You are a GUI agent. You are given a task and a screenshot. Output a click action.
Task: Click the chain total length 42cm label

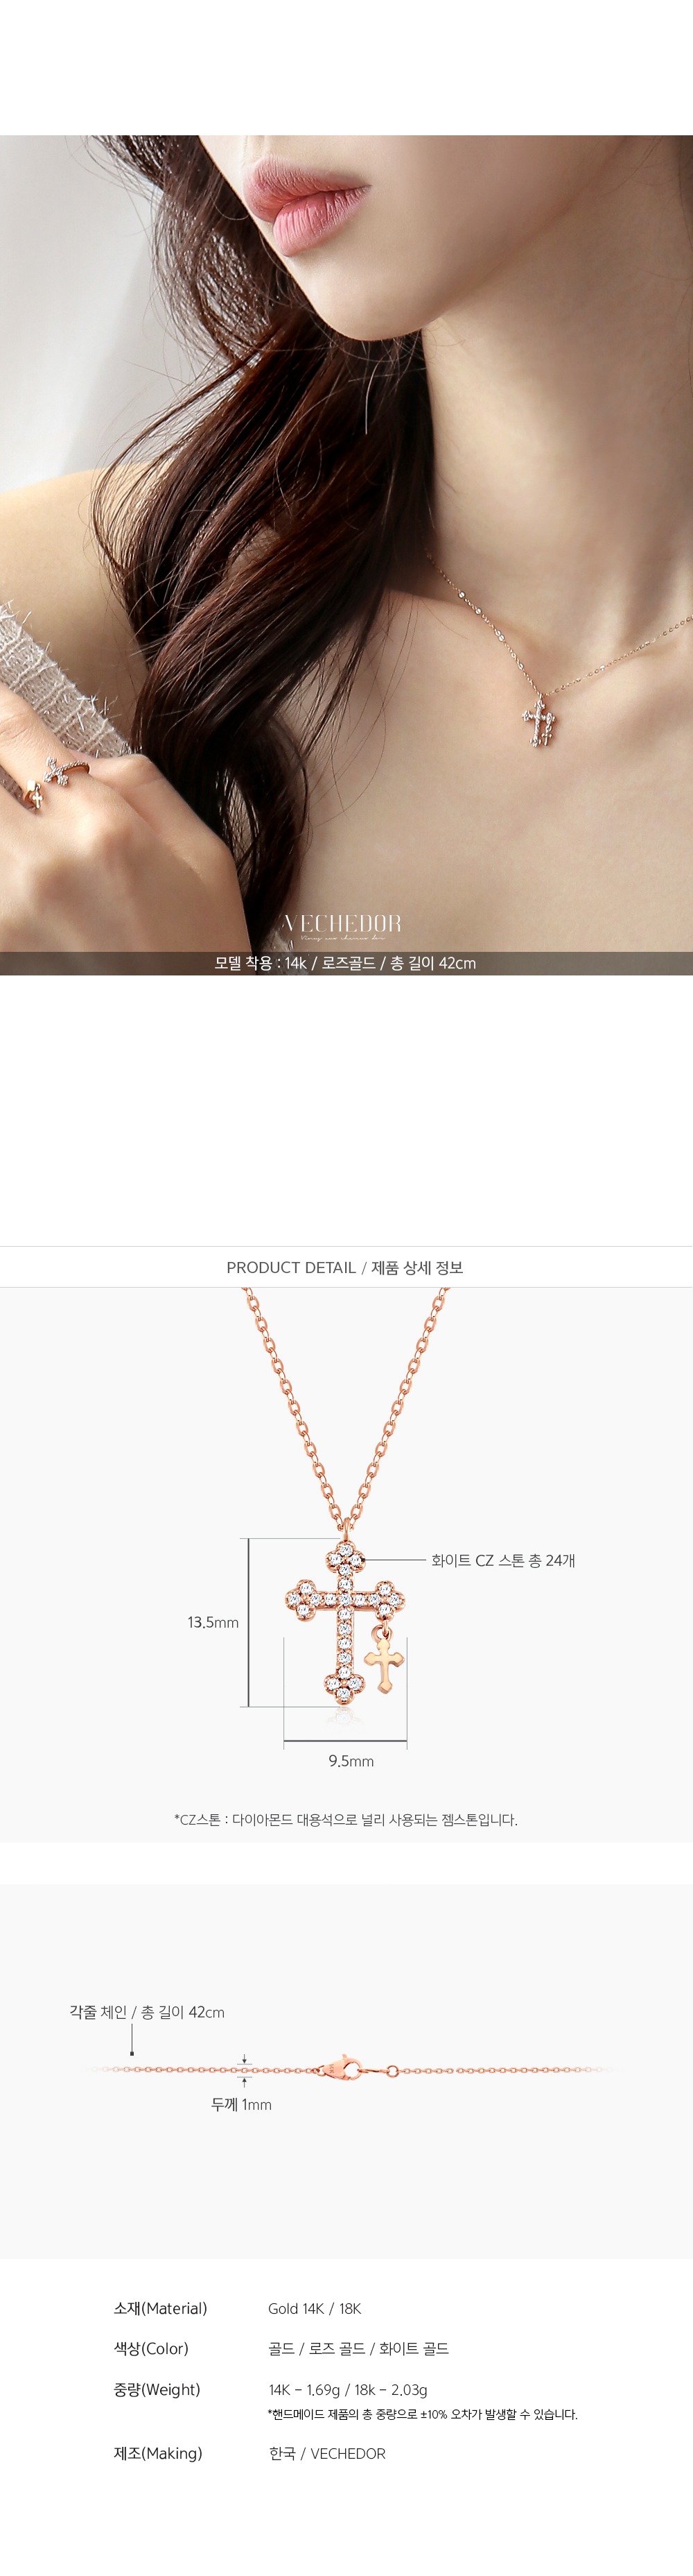pyautogui.click(x=147, y=2012)
